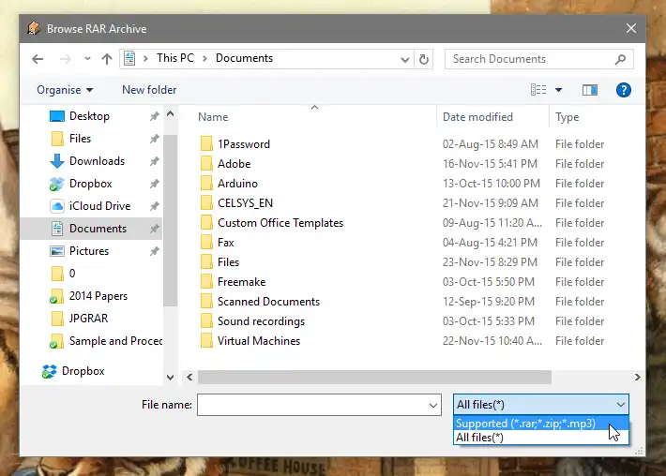The image size is (666, 476).
Task: Open Pictures in the sidebar
Action: point(89,251)
